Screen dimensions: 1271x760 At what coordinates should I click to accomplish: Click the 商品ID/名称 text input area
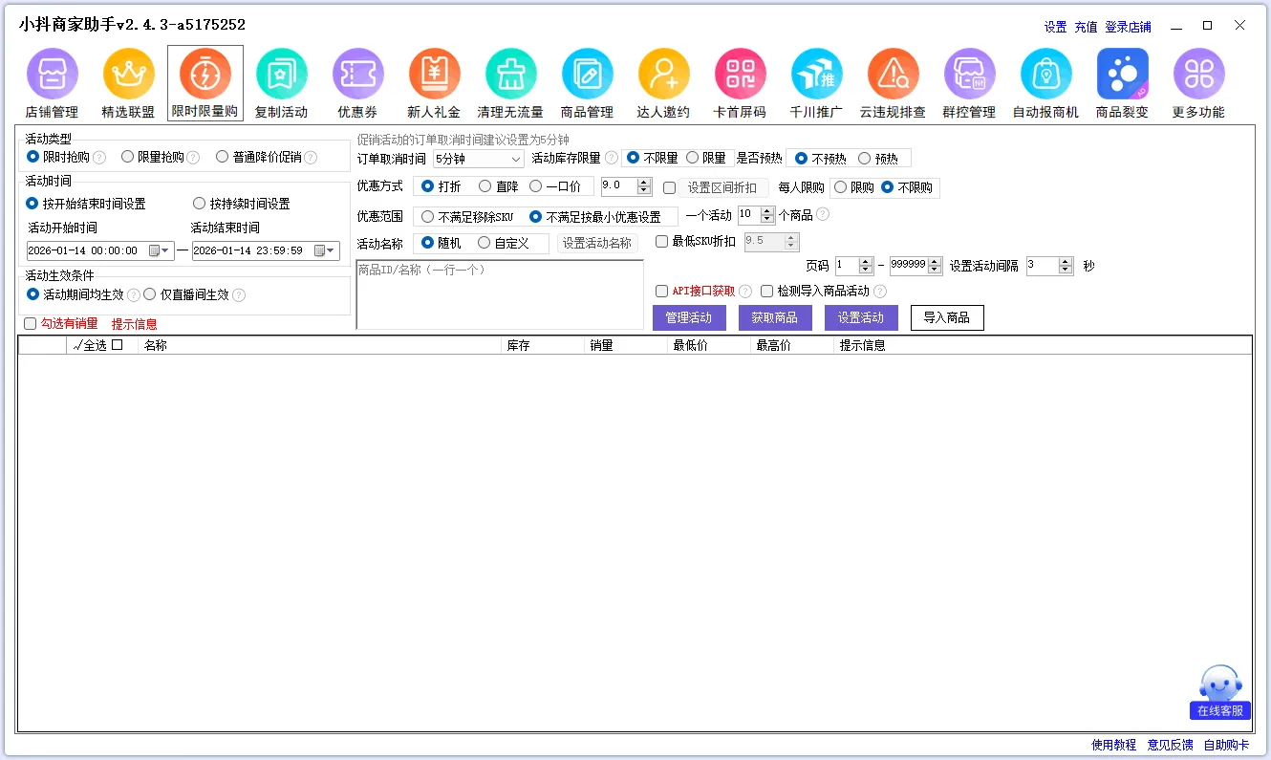(500, 295)
